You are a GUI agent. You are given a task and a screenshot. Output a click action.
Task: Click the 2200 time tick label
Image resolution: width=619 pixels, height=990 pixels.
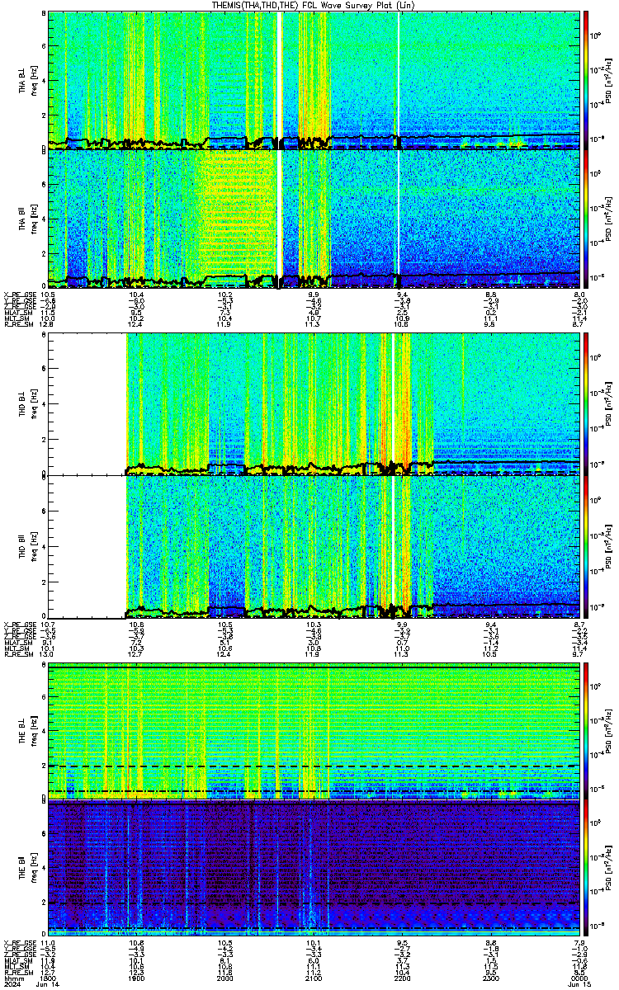(x=402, y=978)
